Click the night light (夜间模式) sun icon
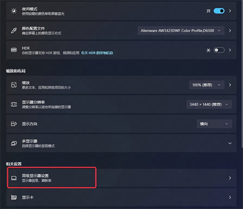 point(14,11)
